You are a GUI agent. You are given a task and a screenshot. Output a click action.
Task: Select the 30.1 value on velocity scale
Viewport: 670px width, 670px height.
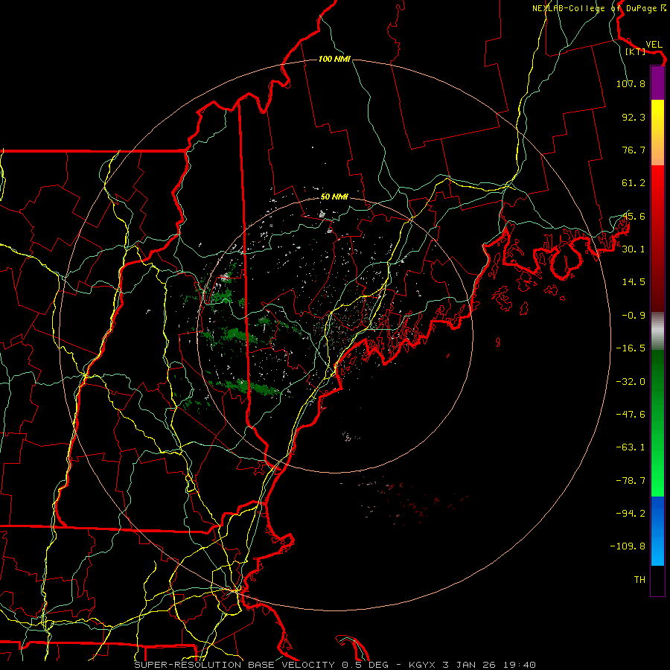coord(634,249)
